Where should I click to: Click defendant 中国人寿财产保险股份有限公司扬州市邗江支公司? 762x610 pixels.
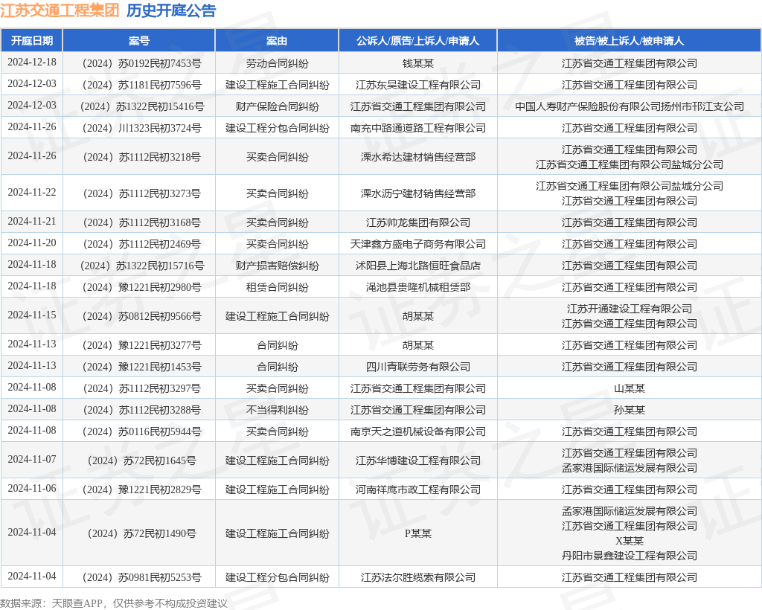coord(630,106)
